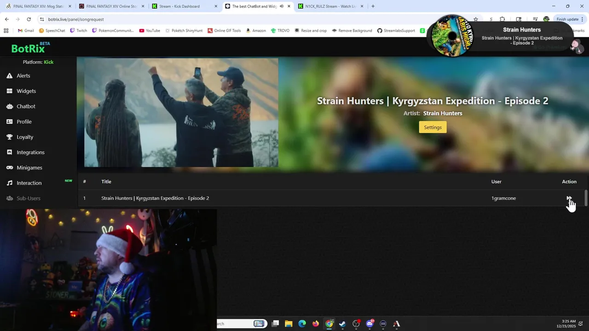Open Online GIF Tools bookmark
The width and height of the screenshot is (589, 331).
[x=224, y=31]
